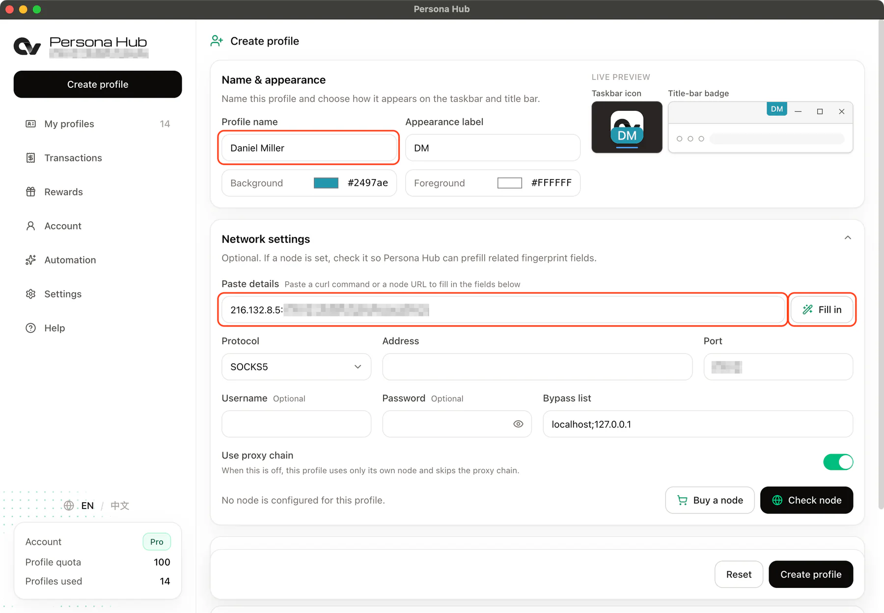Click the Check node button
Image resolution: width=884 pixels, height=613 pixels.
806,500
